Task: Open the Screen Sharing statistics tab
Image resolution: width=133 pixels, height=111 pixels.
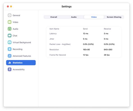Action: coord(114,17)
